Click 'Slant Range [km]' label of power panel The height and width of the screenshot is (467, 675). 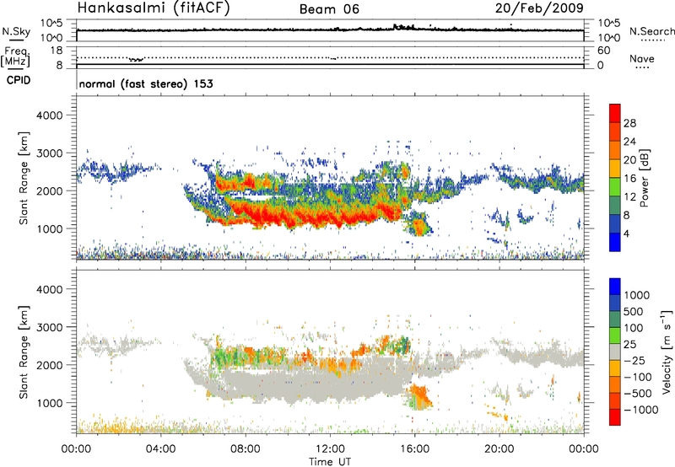[x=24, y=178]
